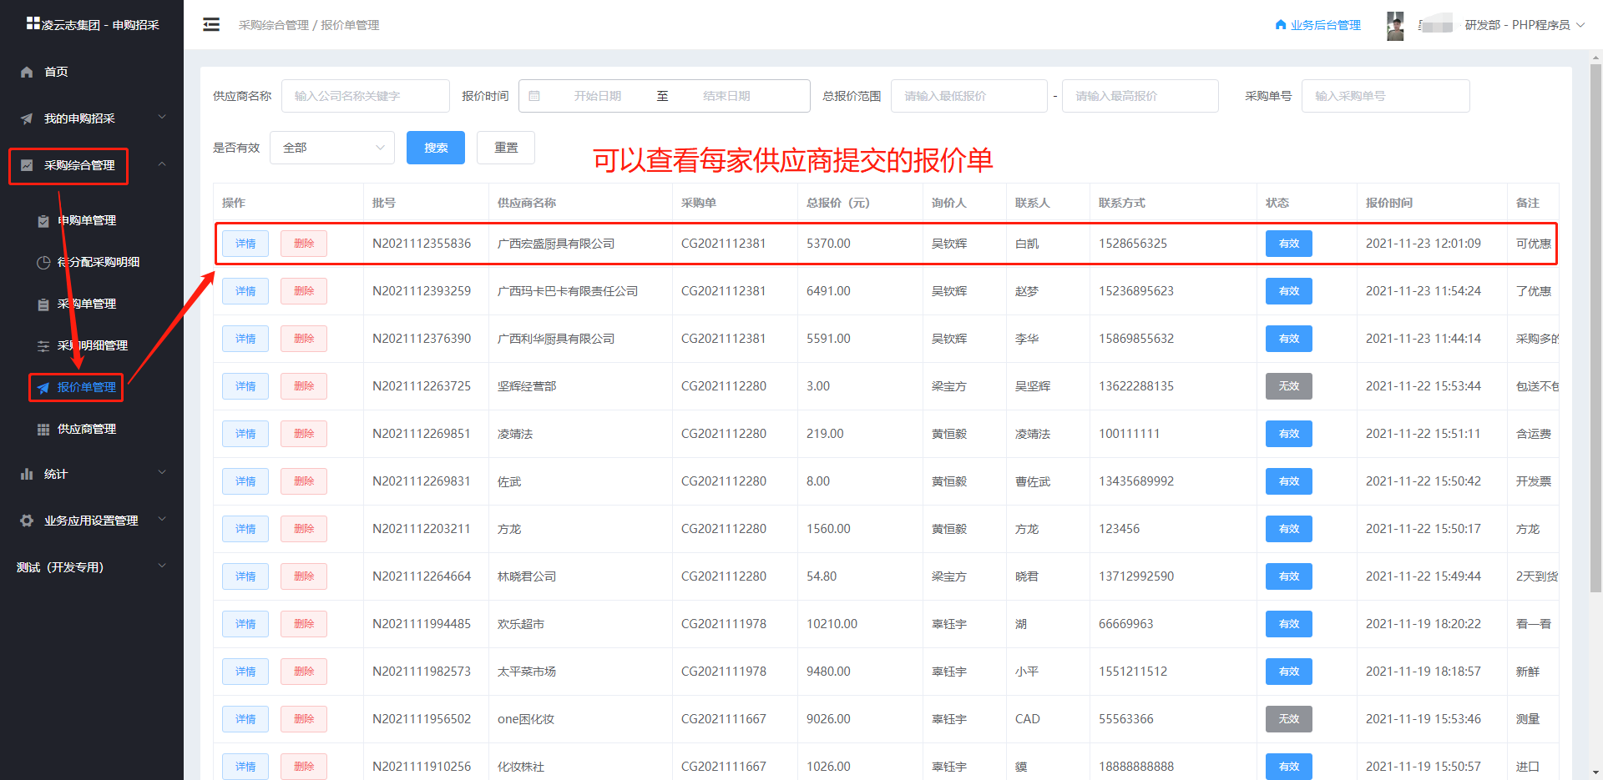Click the 总报价(元) column header

pyautogui.click(x=838, y=203)
